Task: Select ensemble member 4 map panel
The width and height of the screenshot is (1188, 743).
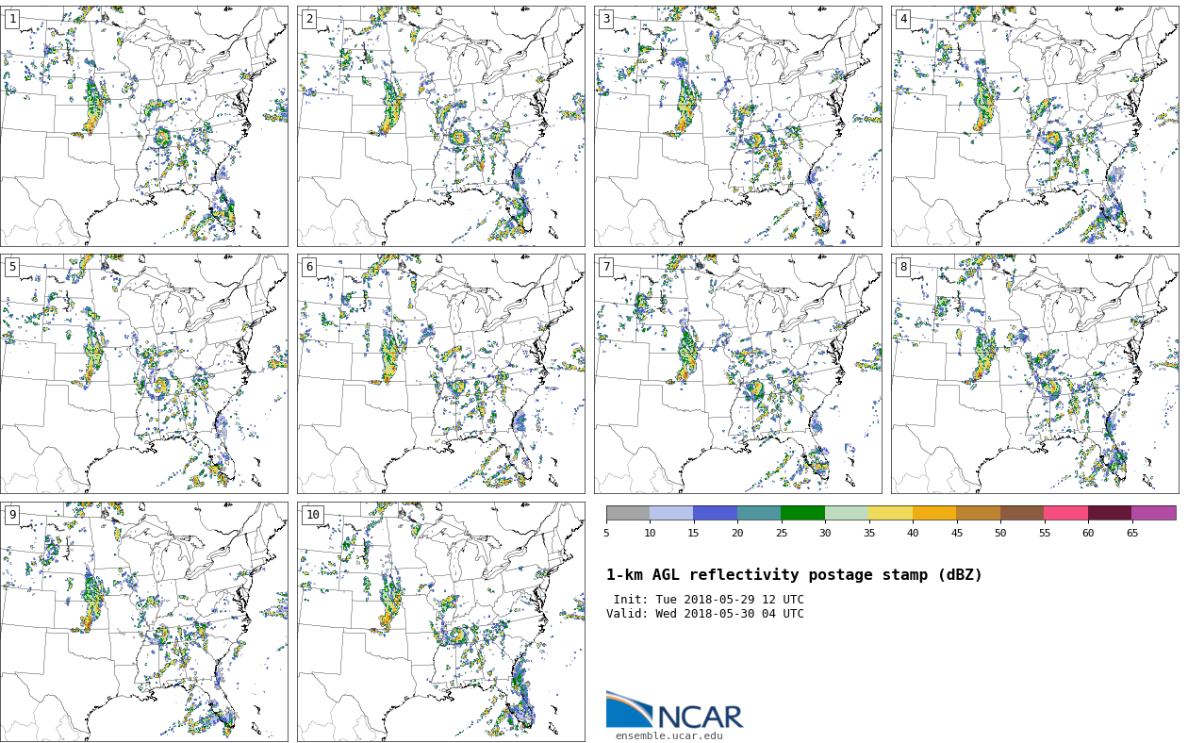Action: tap(1034, 126)
